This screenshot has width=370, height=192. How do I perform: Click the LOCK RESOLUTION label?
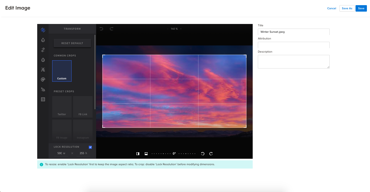[x=66, y=147]
